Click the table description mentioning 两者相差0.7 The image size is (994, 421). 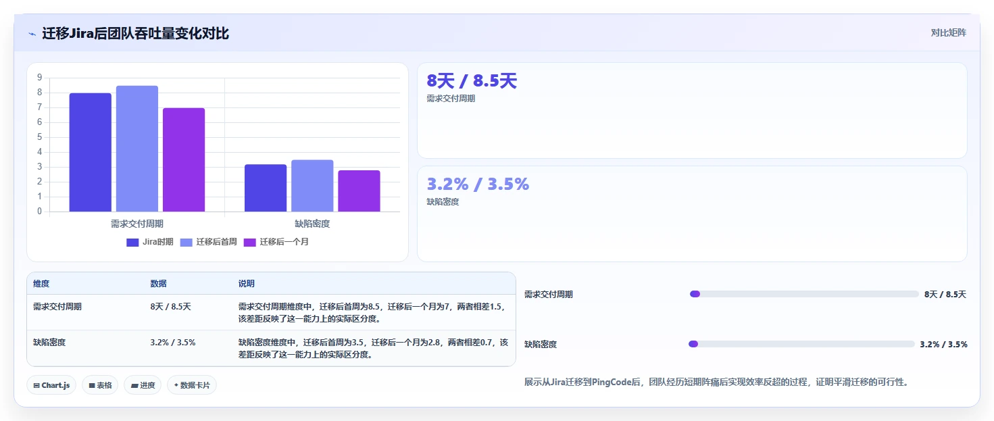[373, 349]
